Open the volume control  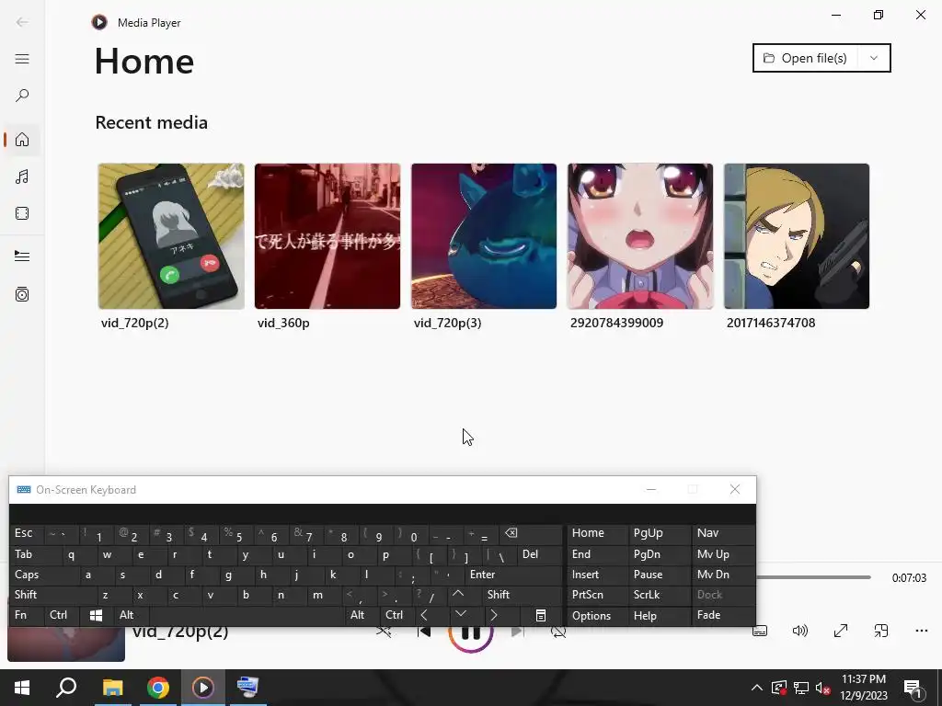coord(800,631)
